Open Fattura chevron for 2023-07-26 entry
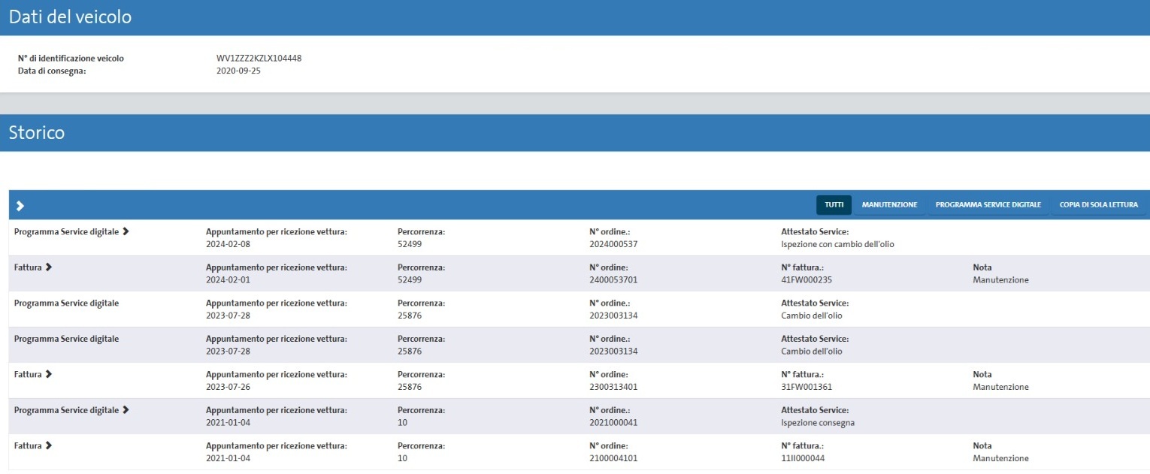1150x474 pixels. click(x=49, y=374)
